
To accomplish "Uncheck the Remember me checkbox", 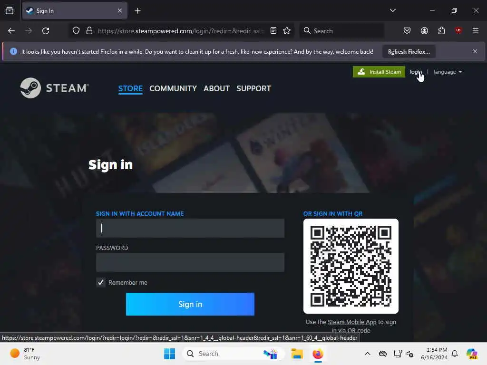I will click(101, 282).
